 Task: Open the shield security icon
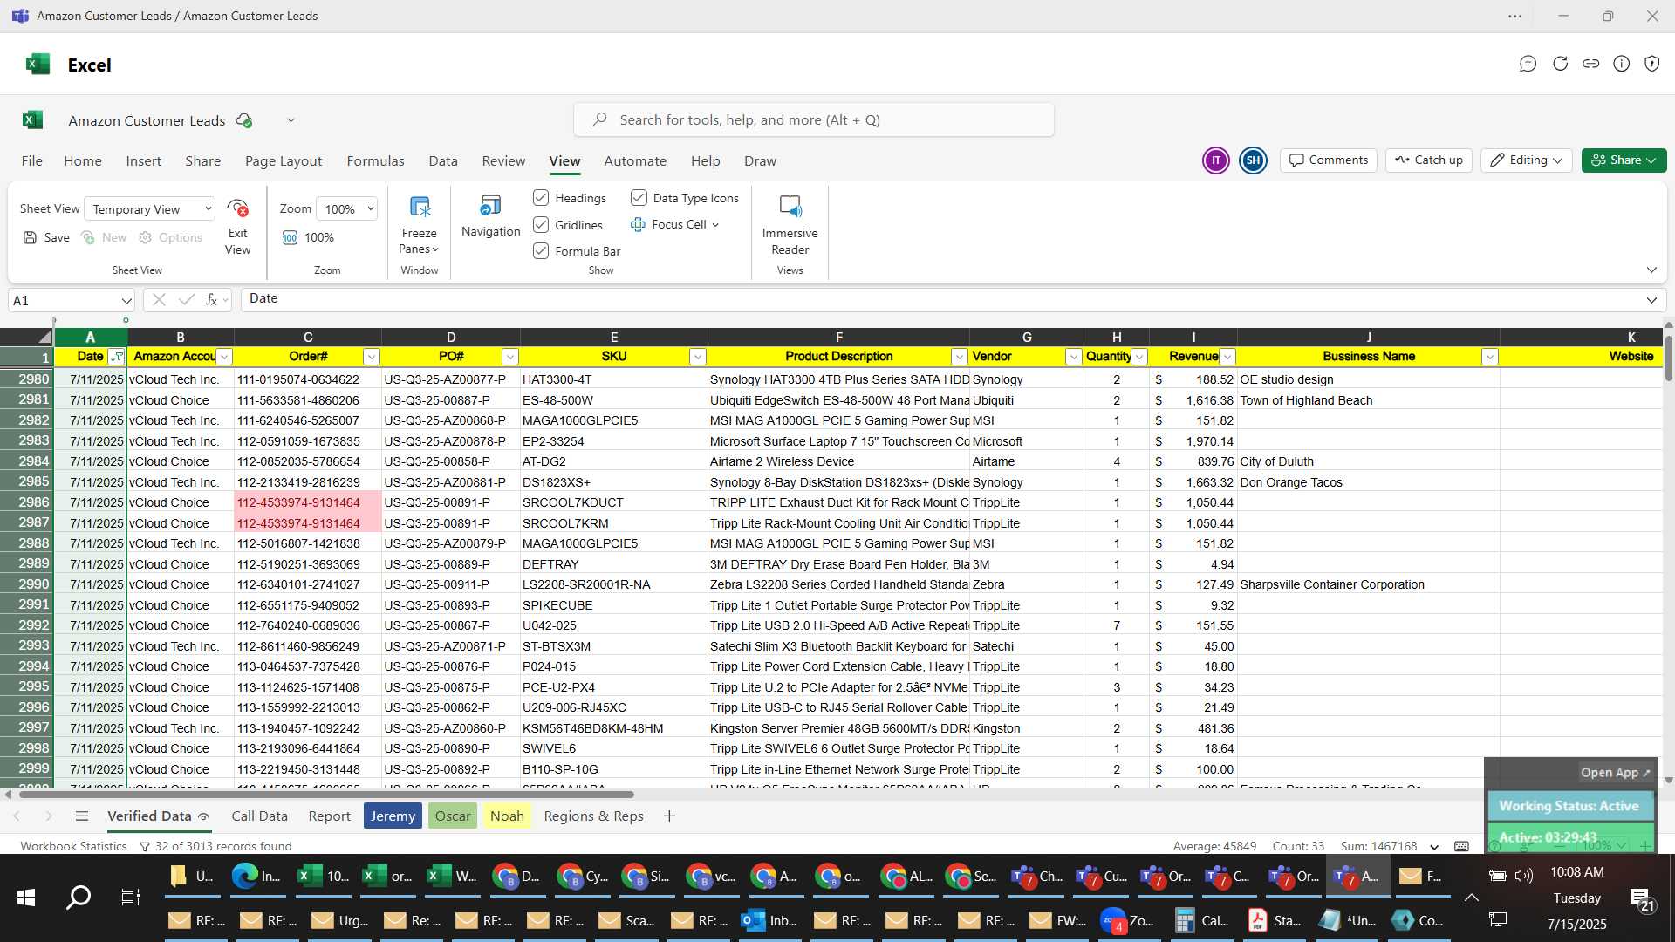[1651, 64]
